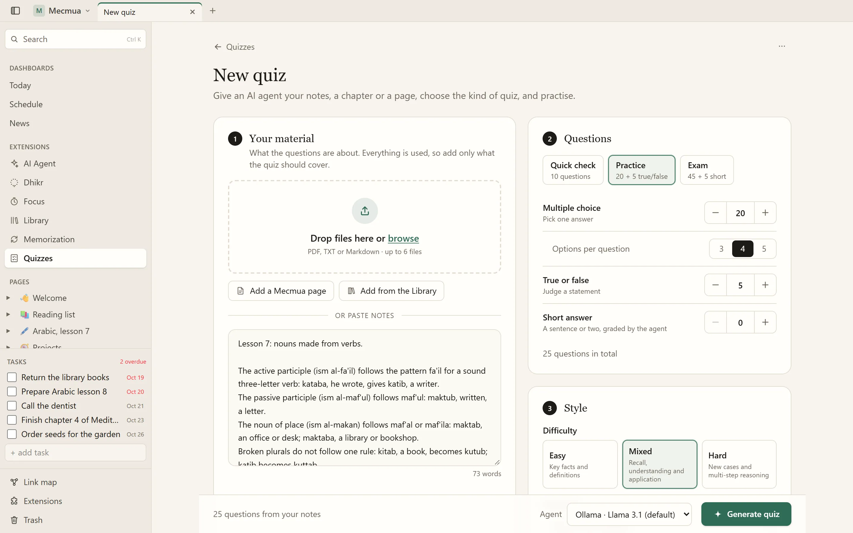Screen dimensions: 853x533
Task: Select the Easy difficulty
Action: pyautogui.click(x=580, y=464)
